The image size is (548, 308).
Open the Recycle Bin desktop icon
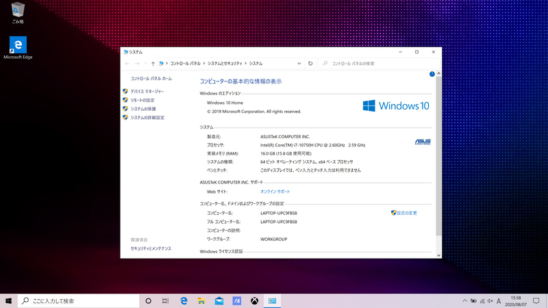[x=18, y=13]
